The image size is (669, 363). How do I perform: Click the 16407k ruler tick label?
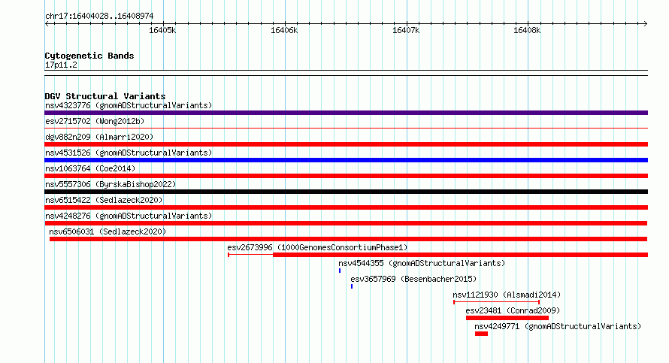tap(406, 30)
